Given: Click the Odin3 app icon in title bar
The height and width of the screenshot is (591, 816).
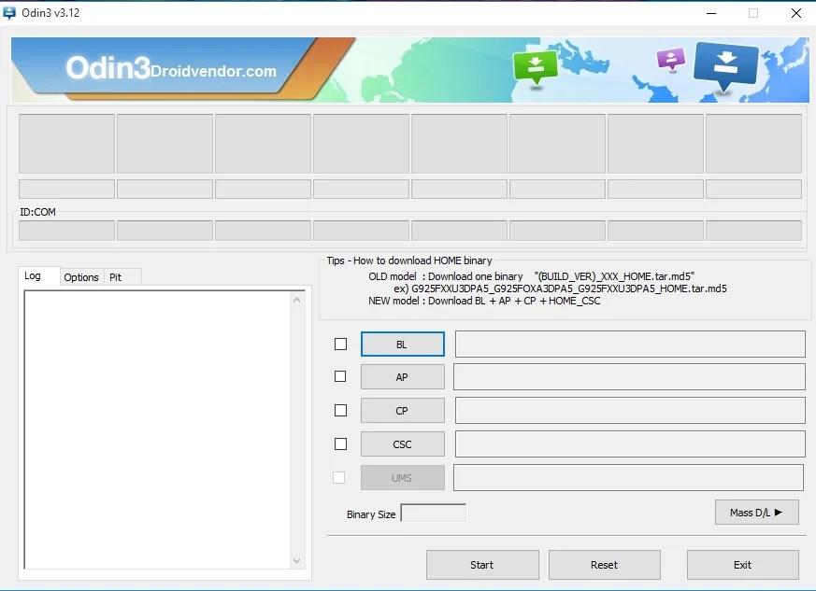Looking at the screenshot, I should [9, 13].
